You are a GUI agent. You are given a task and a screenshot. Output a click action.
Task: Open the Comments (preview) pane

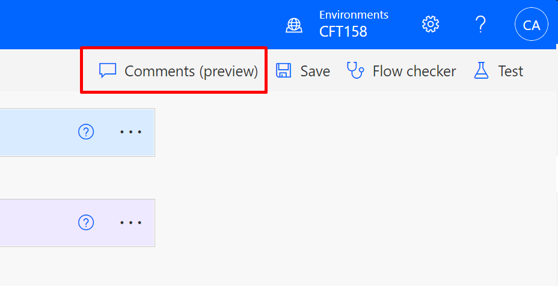click(191, 71)
